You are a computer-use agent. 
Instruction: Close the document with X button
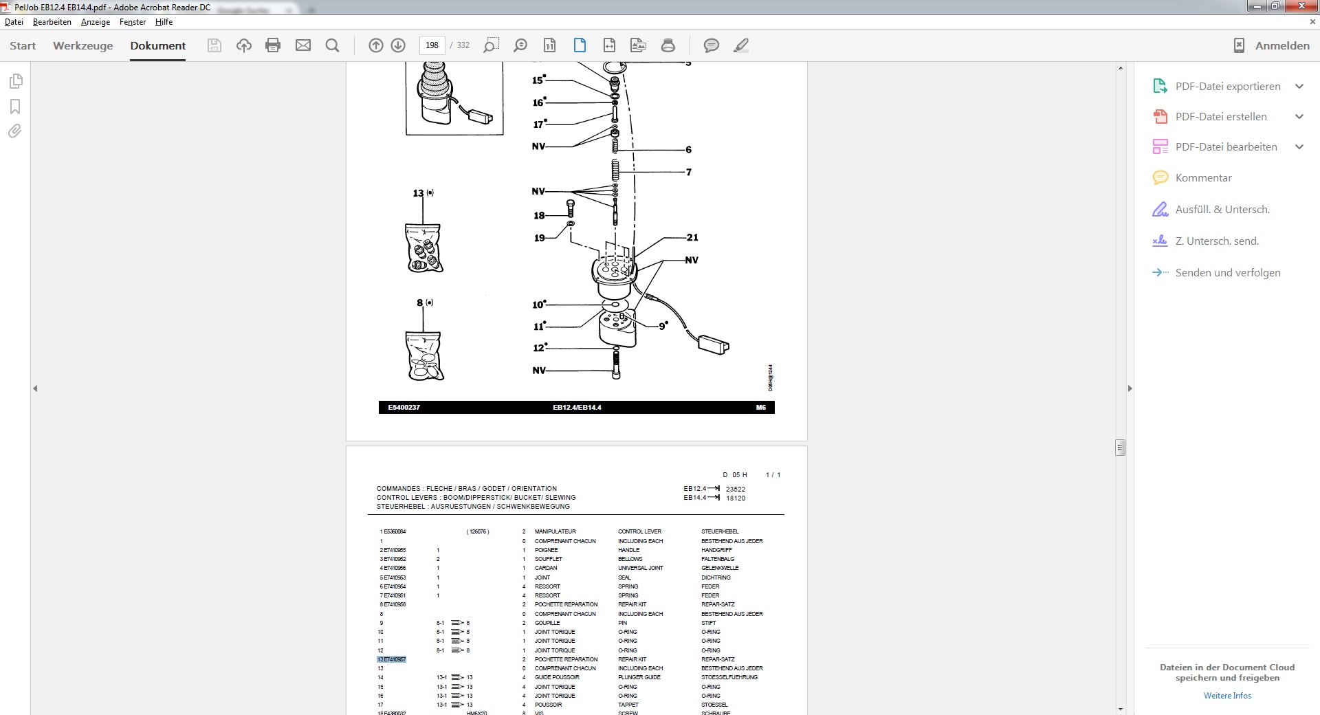click(1312, 22)
